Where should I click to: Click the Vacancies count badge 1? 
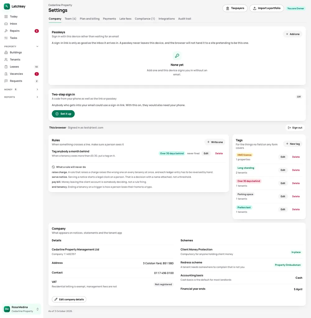point(37,74)
